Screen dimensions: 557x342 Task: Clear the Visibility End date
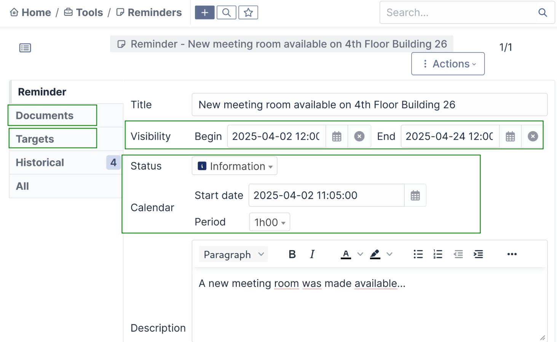coord(533,136)
